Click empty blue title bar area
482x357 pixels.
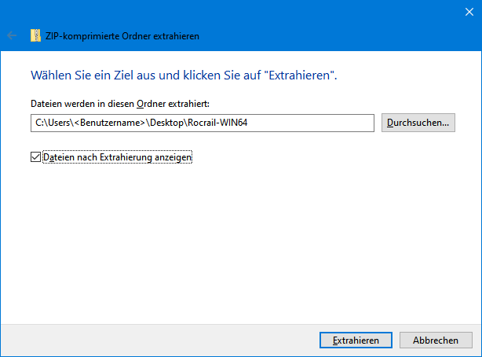point(236,10)
